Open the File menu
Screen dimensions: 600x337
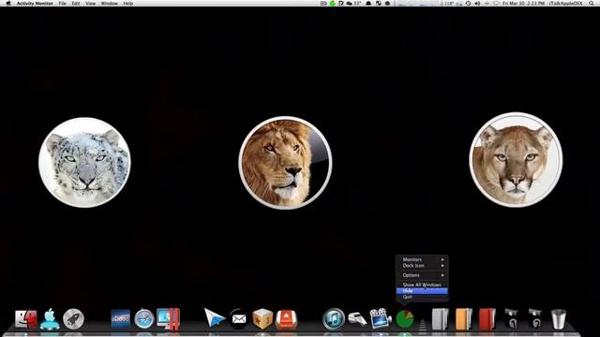(x=62, y=3)
